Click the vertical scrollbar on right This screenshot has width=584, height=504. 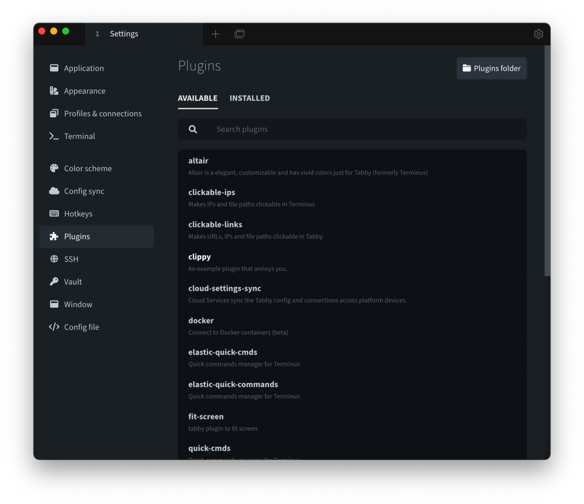coord(547,160)
